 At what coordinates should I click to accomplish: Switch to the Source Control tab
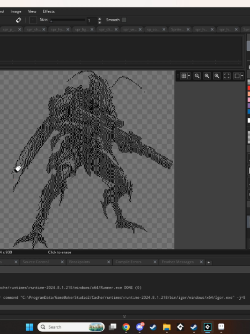point(36,262)
